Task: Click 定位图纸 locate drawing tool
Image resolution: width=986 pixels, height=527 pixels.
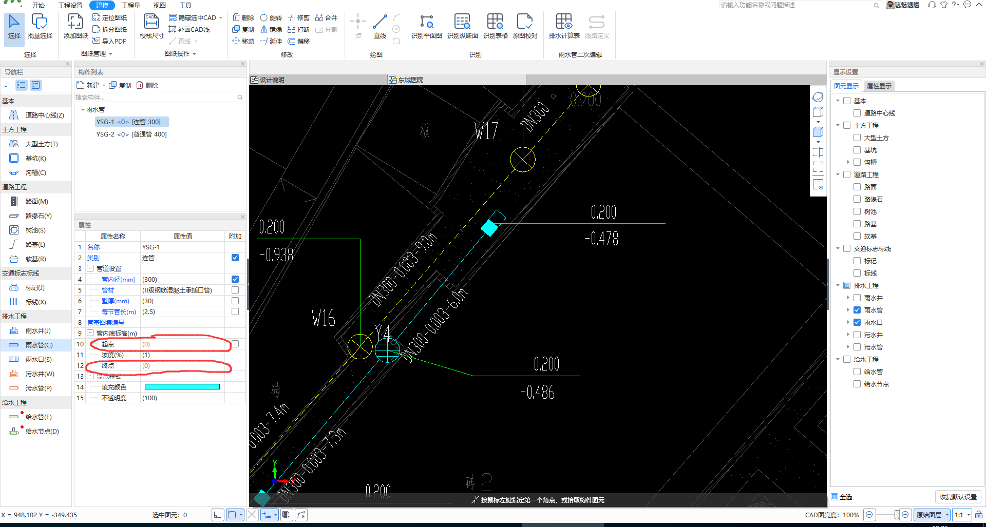Action: (110, 17)
